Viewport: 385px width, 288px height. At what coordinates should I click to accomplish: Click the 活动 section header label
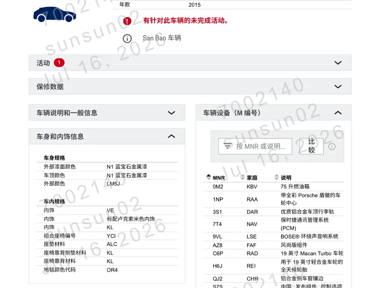click(43, 63)
